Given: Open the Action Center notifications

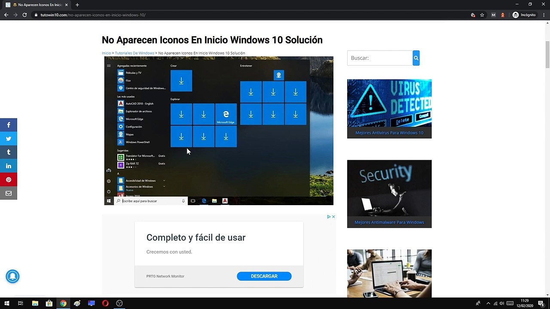Looking at the screenshot, I should [541, 303].
